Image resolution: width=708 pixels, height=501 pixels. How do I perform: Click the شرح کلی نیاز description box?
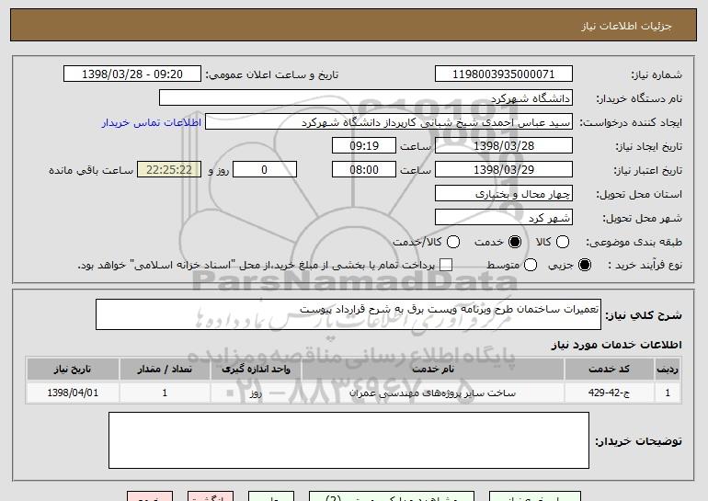coord(348,314)
